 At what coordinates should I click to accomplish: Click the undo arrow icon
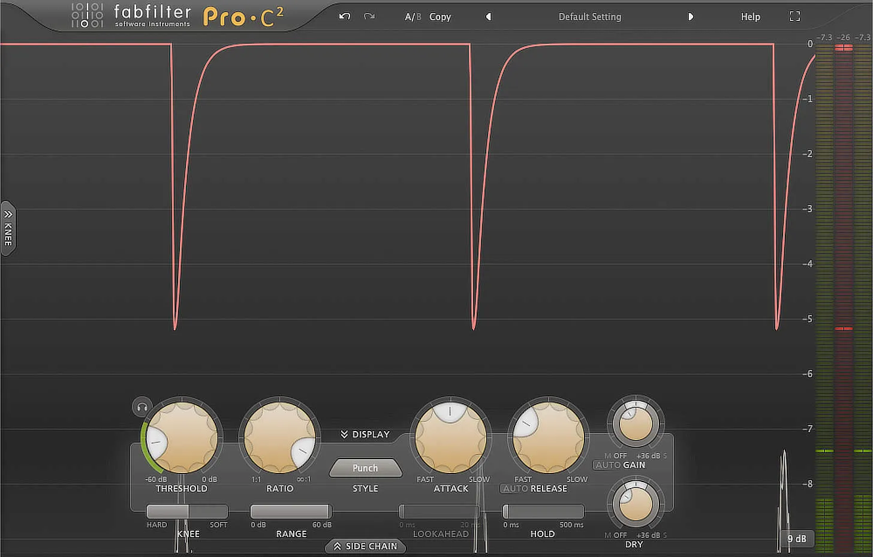(344, 17)
